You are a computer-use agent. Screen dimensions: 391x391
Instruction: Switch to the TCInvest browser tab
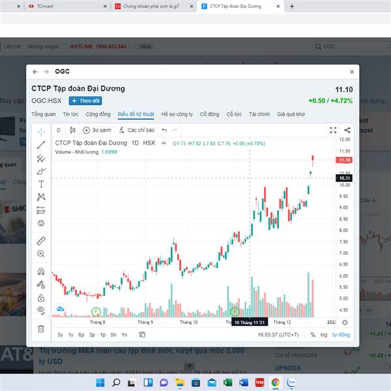(66, 7)
